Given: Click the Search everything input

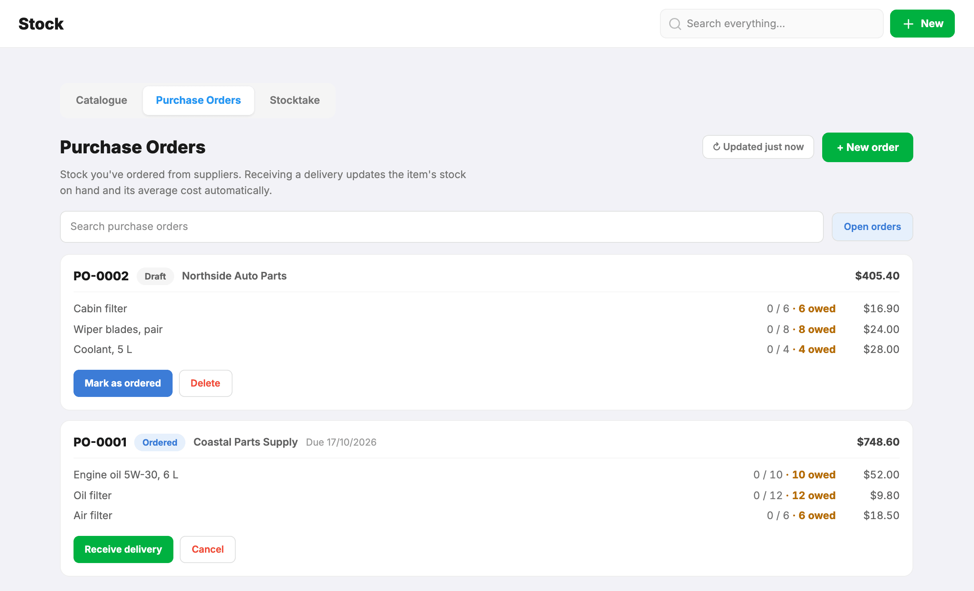Looking at the screenshot, I should click(771, 24).
